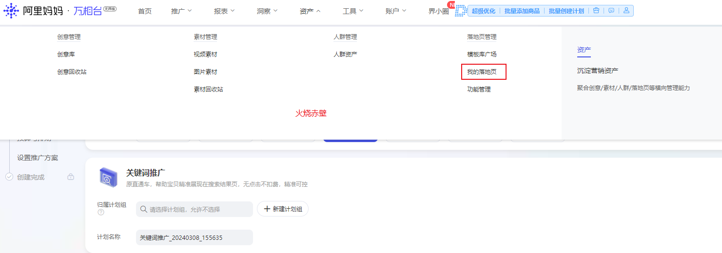722x253 pixels.
Task: Click the help question mark under 归属计划组
Action: point(101,212)
